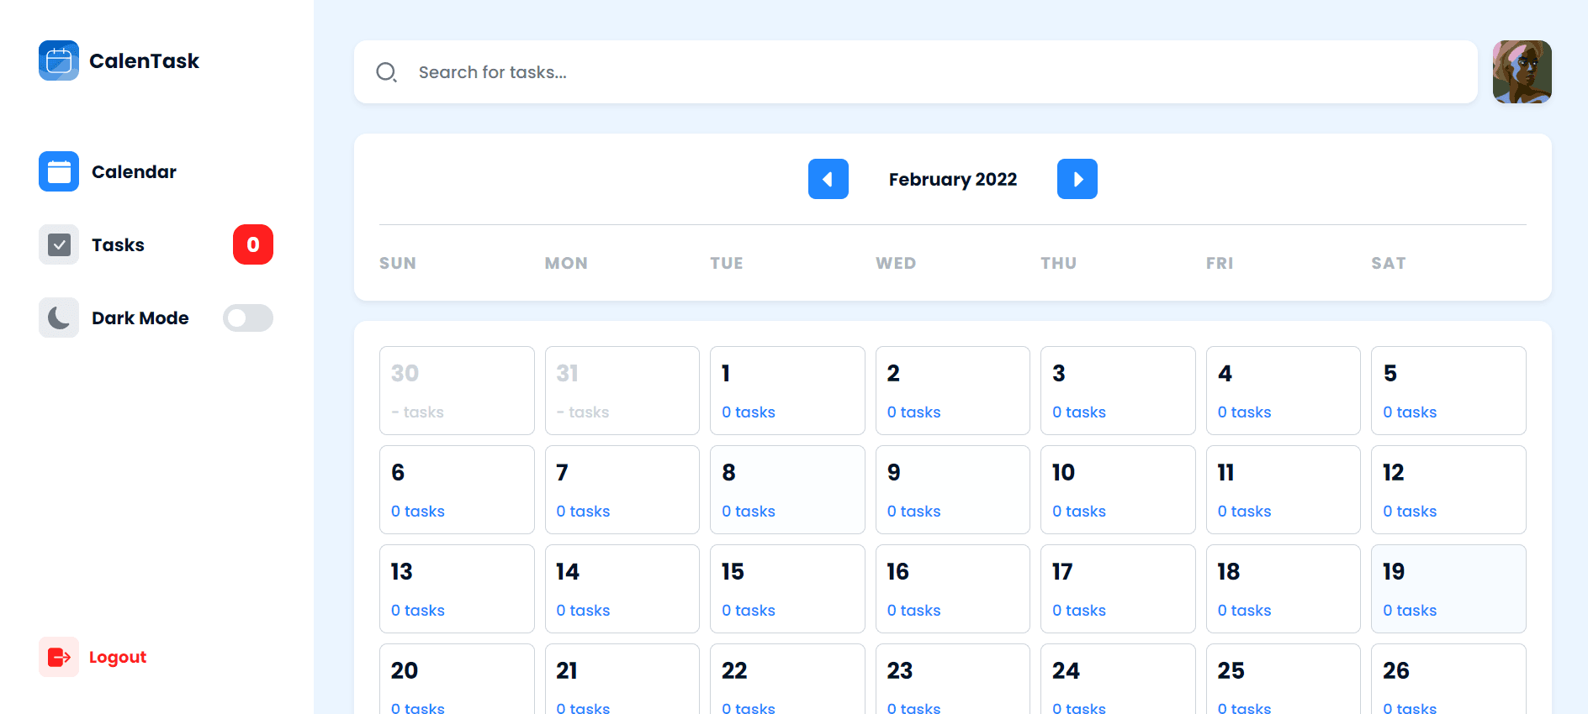The height and width of the screenshot is (714, 1588).
Task: Open February 24 day cell
Action: click(x=1118, y=680)
